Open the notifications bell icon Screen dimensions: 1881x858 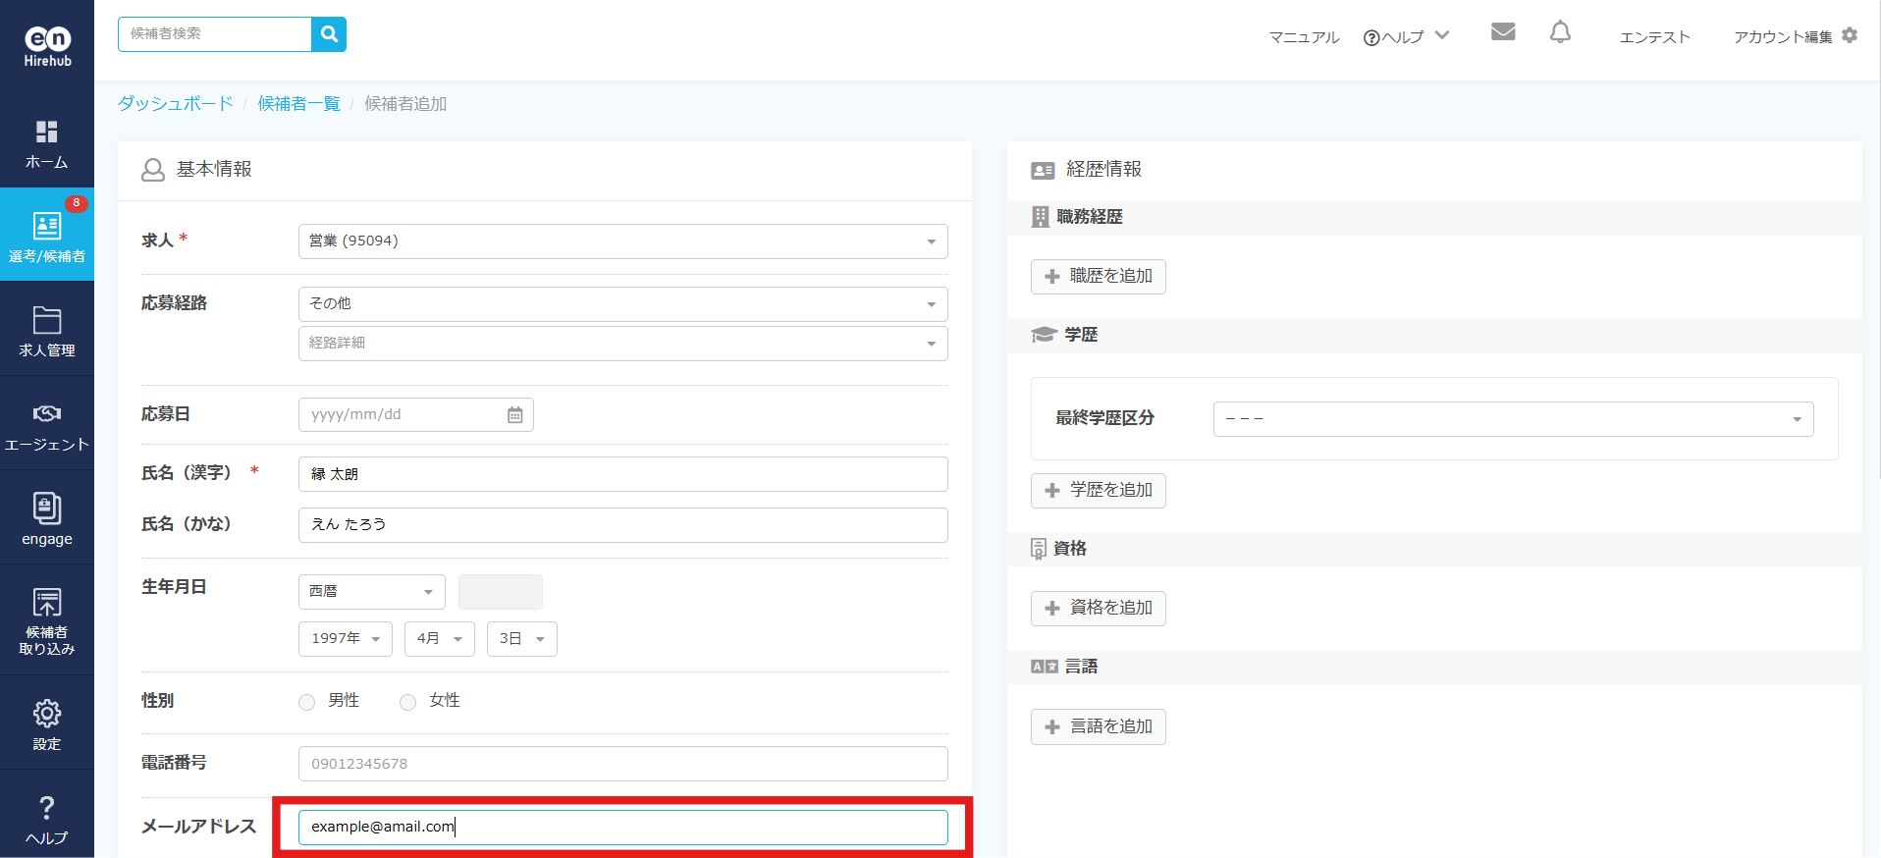click(x=1560, y=32)
